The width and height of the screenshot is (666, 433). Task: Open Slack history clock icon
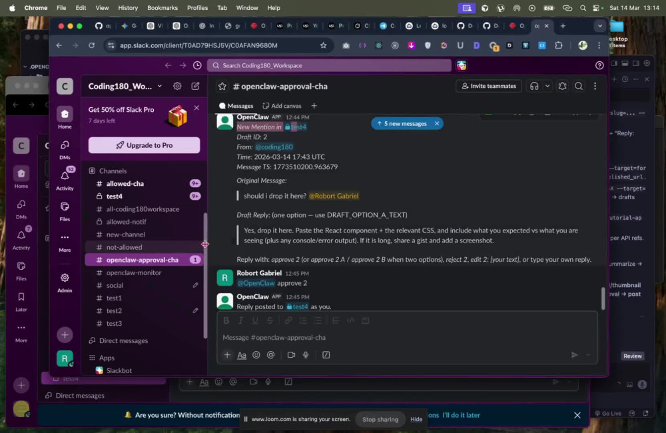(x=198, y=65)
